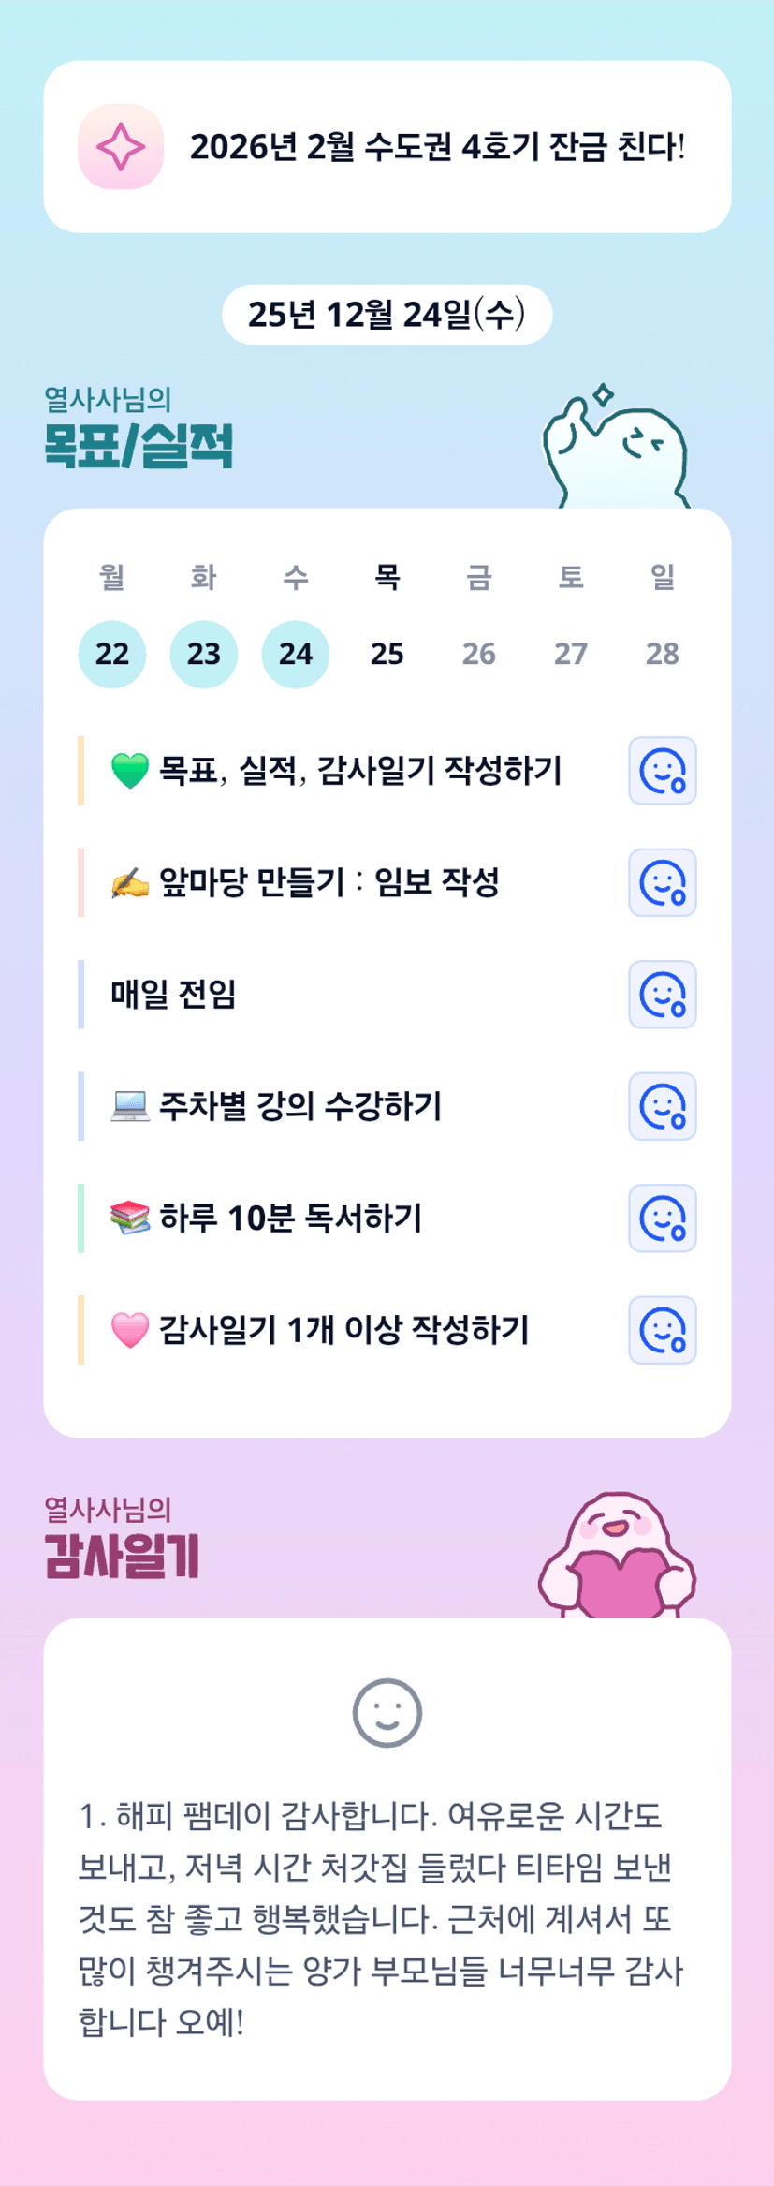Viewport: 774px width, 2186px height.
Task: Select Friday the 26th
Action: tap(478, 654)
